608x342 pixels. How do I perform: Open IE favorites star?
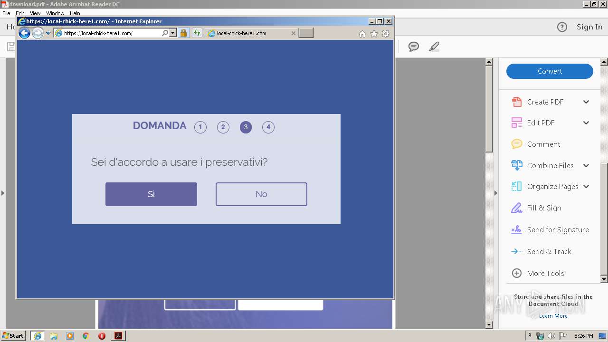(374, 34)
